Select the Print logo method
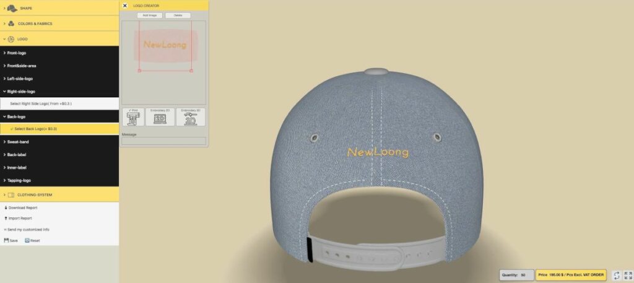Viewport: 634px width, 283px height. coord(133,117)
